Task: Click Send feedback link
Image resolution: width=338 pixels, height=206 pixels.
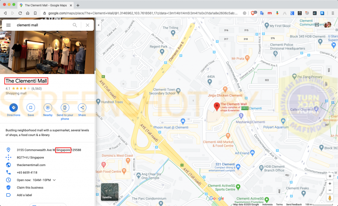Action: click(294, 204)
